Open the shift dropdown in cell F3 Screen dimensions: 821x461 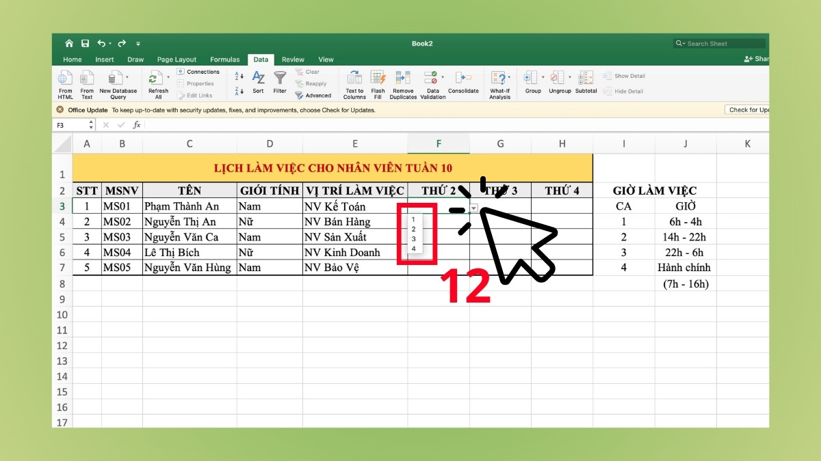point(473,208)
